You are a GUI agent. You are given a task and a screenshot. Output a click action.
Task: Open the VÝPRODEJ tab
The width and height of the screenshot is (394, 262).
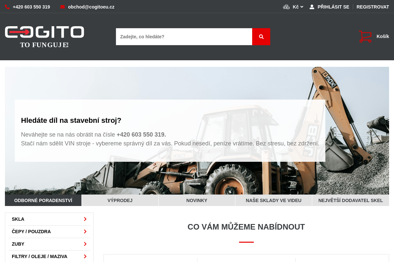click(x=120, y=200)
